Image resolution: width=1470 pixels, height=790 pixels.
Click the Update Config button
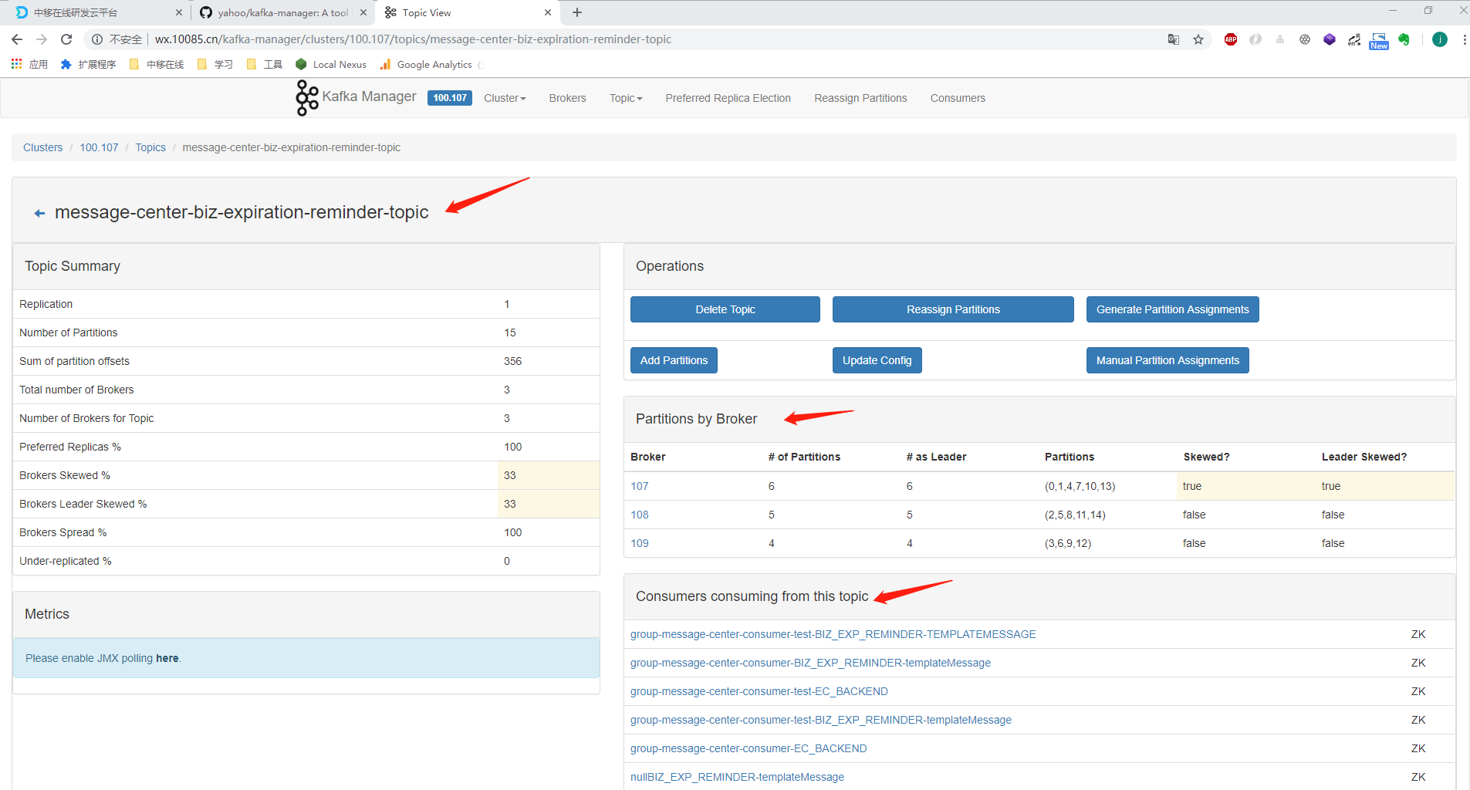point(877,360)
